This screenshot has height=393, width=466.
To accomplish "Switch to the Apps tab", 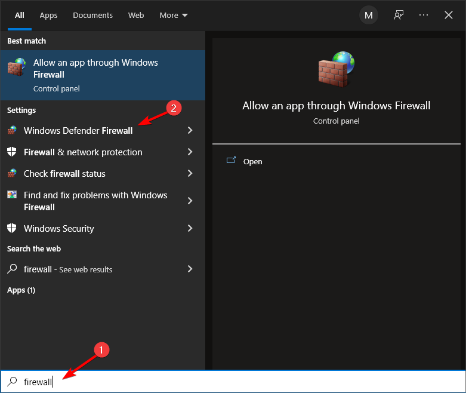I will pos(48,16).
